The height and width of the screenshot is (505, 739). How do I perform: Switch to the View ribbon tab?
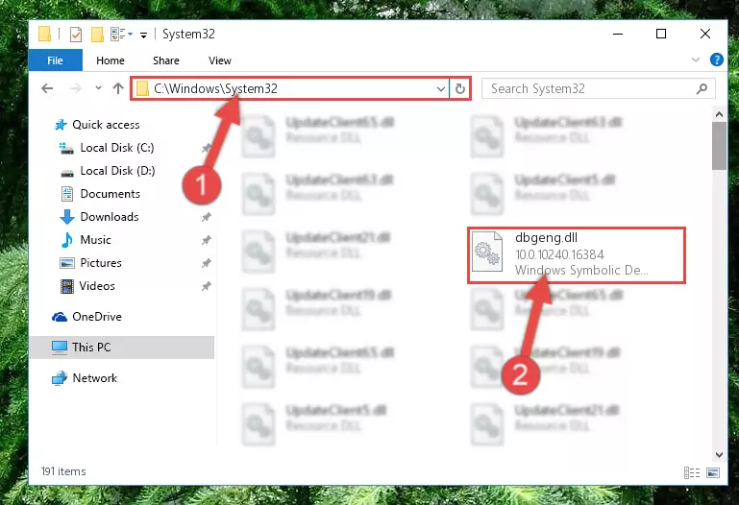click(220, 60)
